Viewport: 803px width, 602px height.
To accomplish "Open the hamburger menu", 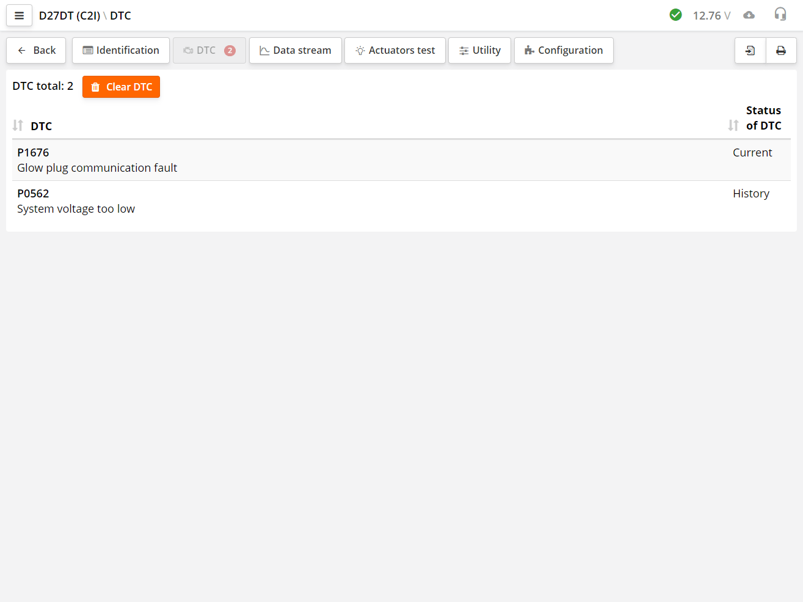I will pyautogui.click(x=19, y=16).
